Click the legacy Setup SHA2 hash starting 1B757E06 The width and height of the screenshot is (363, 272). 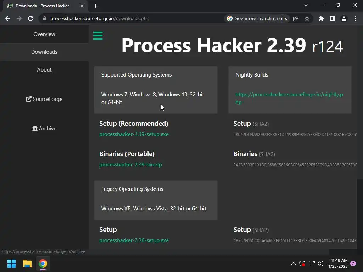(x=295, y=241)
